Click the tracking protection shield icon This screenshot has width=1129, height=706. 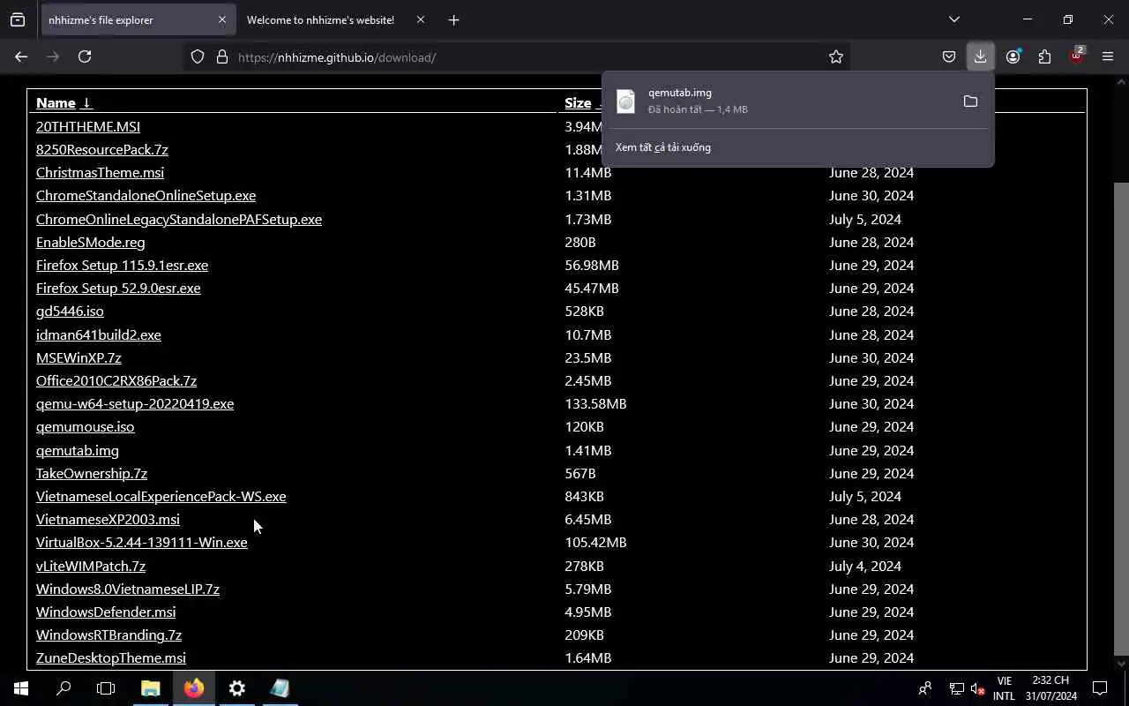pyautogui.click(x=198, y=56)
